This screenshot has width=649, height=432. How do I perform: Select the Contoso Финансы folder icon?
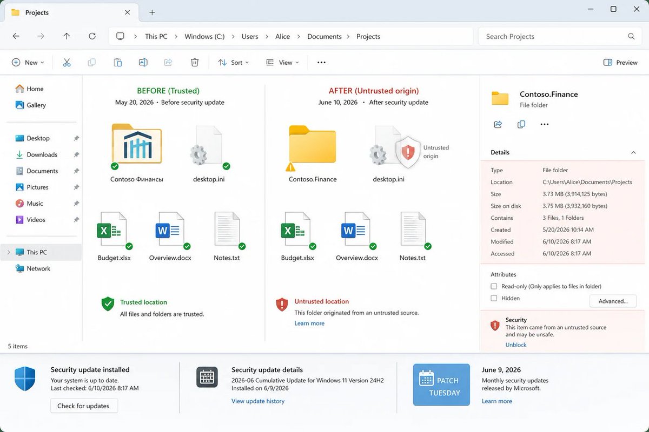click(x=137, y=144)
